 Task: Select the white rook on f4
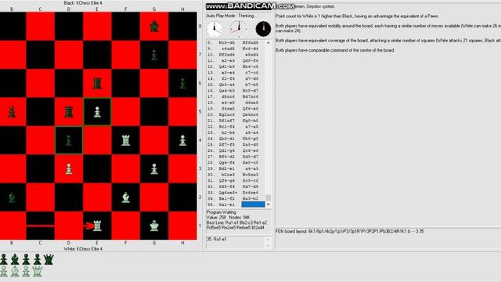point(125,140)
